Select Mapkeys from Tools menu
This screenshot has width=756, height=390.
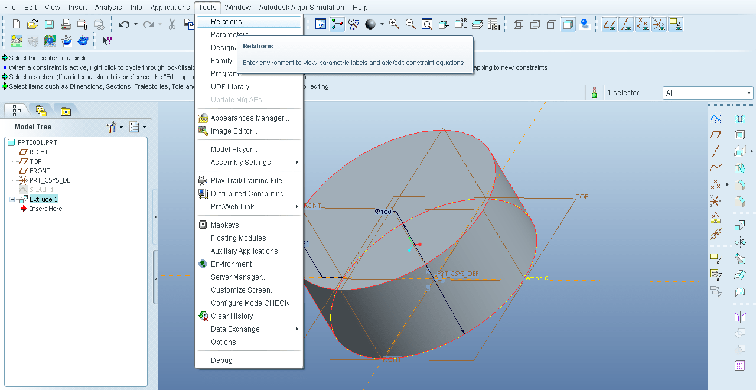249,225
